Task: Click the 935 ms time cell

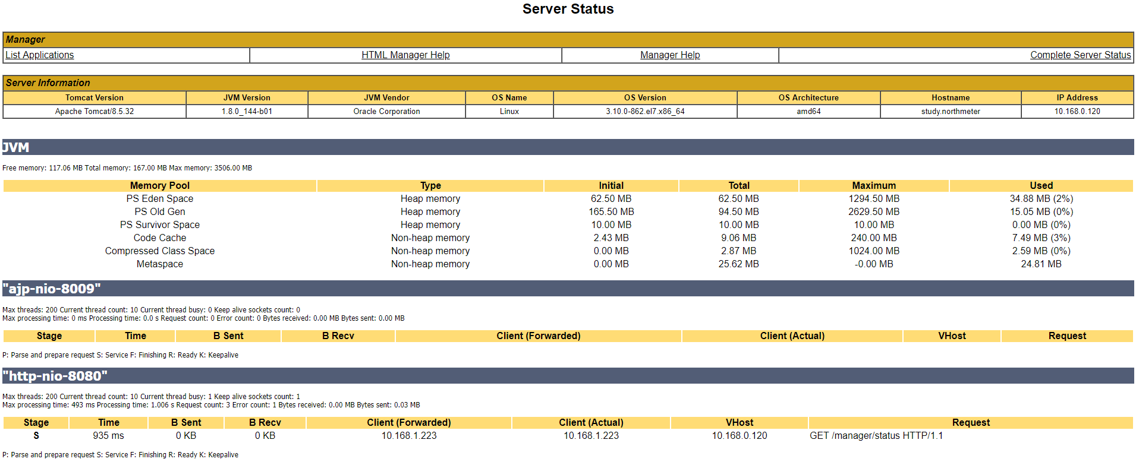Action: [109, 436]
